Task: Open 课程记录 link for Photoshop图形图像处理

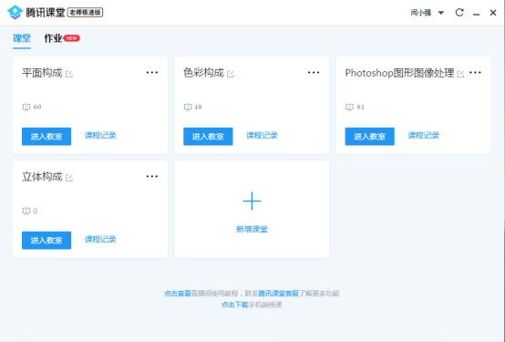Action: (x=424, y=135)
